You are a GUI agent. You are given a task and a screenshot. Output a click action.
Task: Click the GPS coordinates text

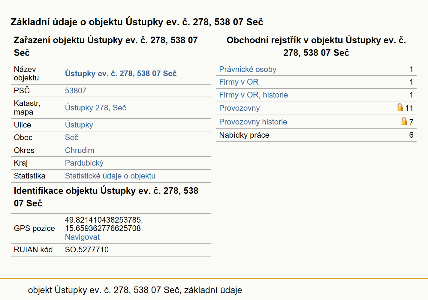click(x=104, y=224)
